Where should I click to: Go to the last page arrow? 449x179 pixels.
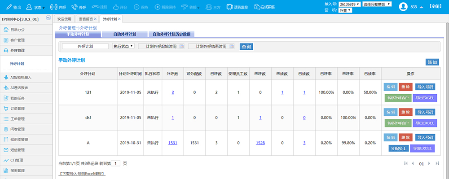[x=437, y=163]
